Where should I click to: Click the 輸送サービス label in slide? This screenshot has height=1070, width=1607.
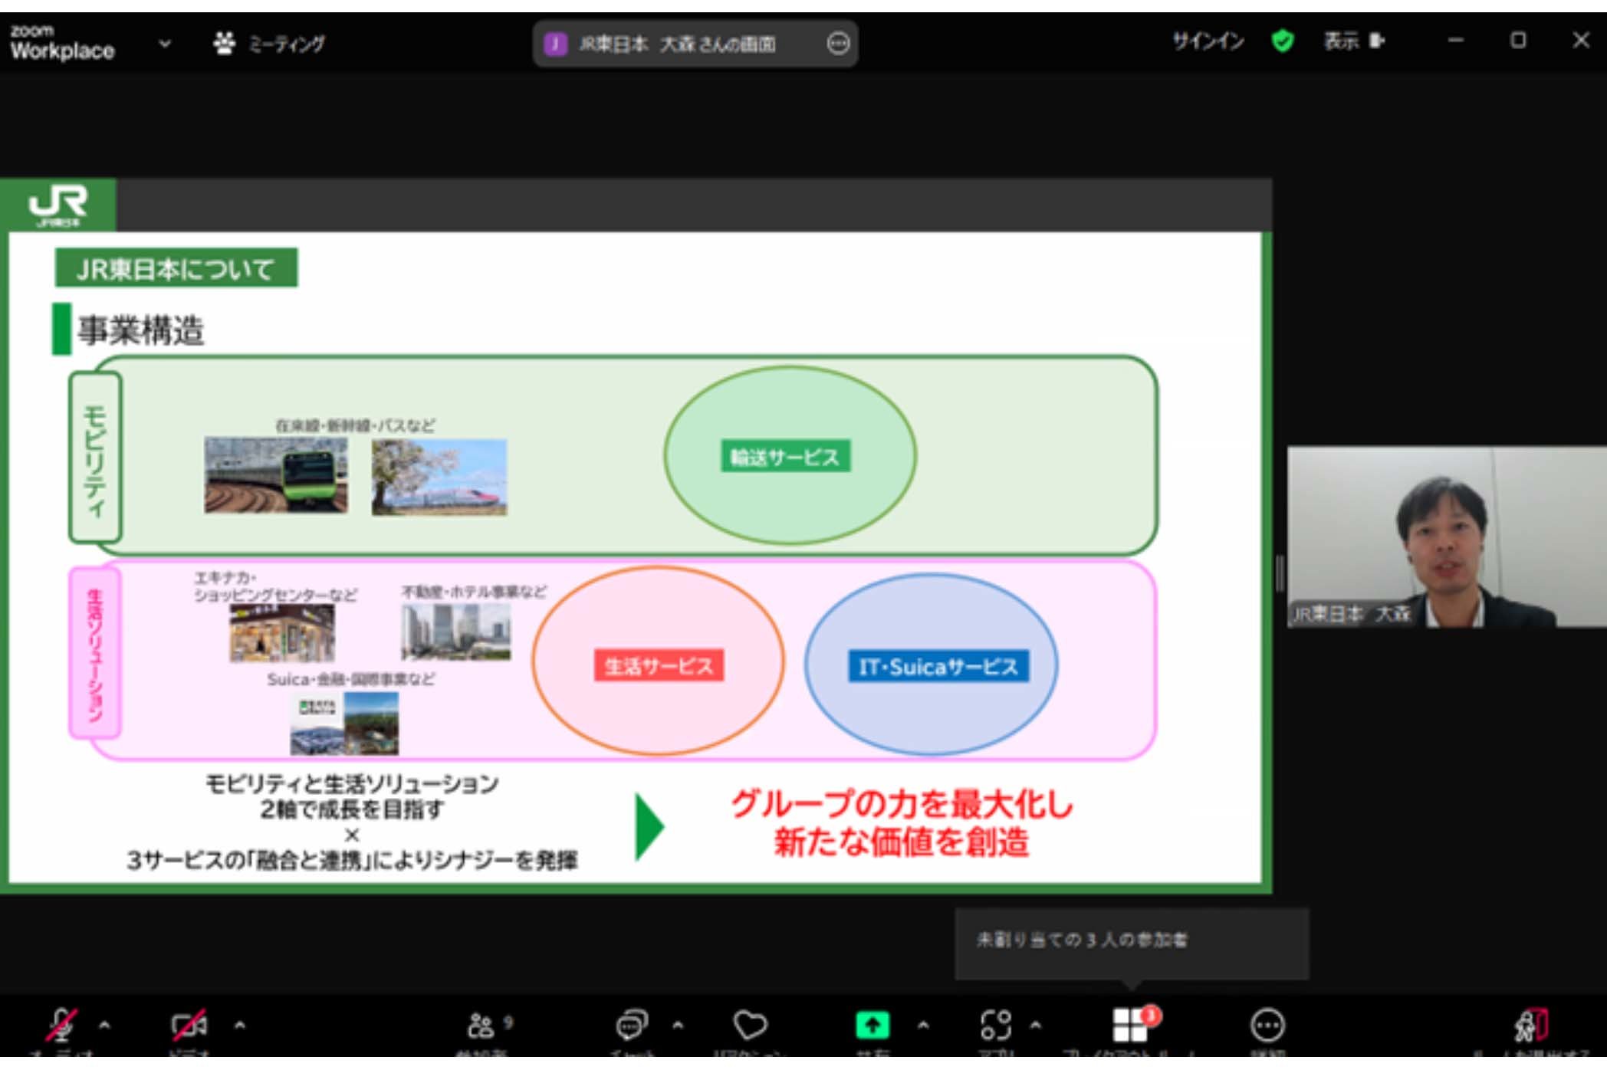(785, 458)
